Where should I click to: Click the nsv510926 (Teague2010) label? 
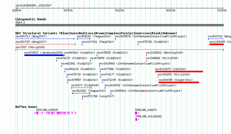pyautogui.click(x=89, y=91)
